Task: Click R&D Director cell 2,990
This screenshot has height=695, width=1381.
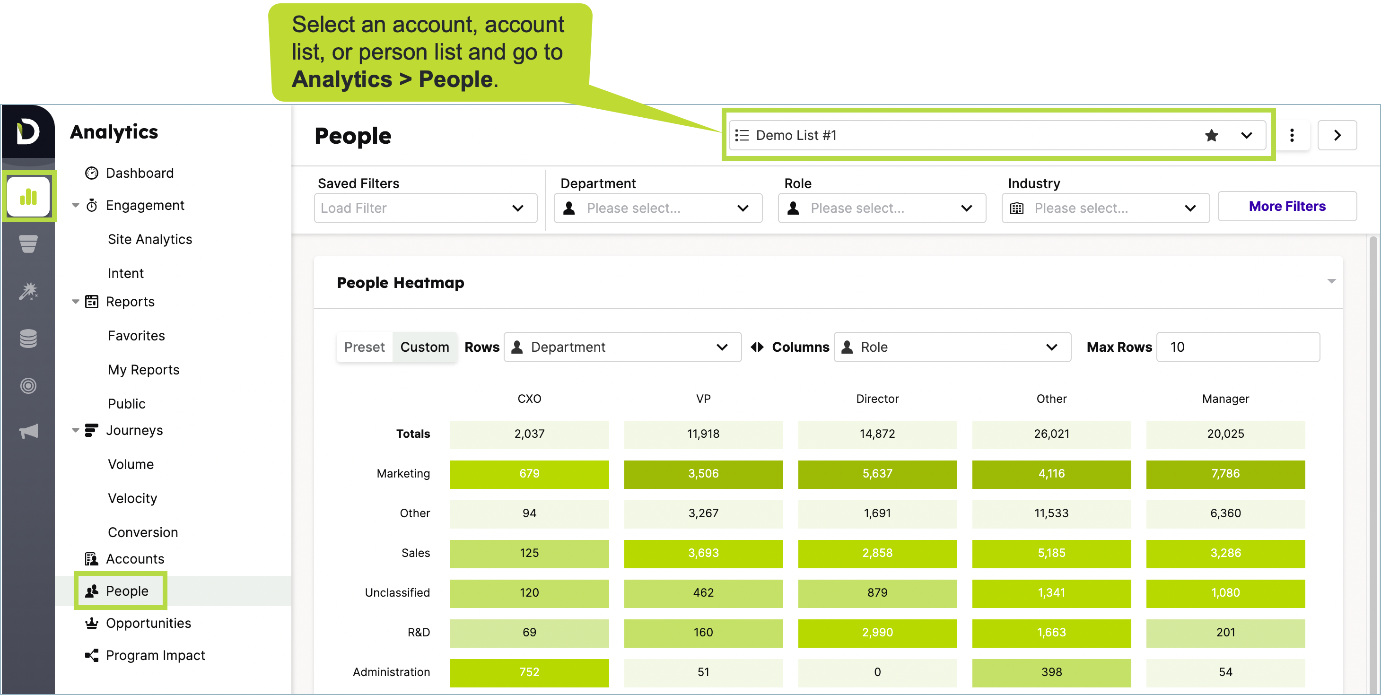Action: click(878, 633)
